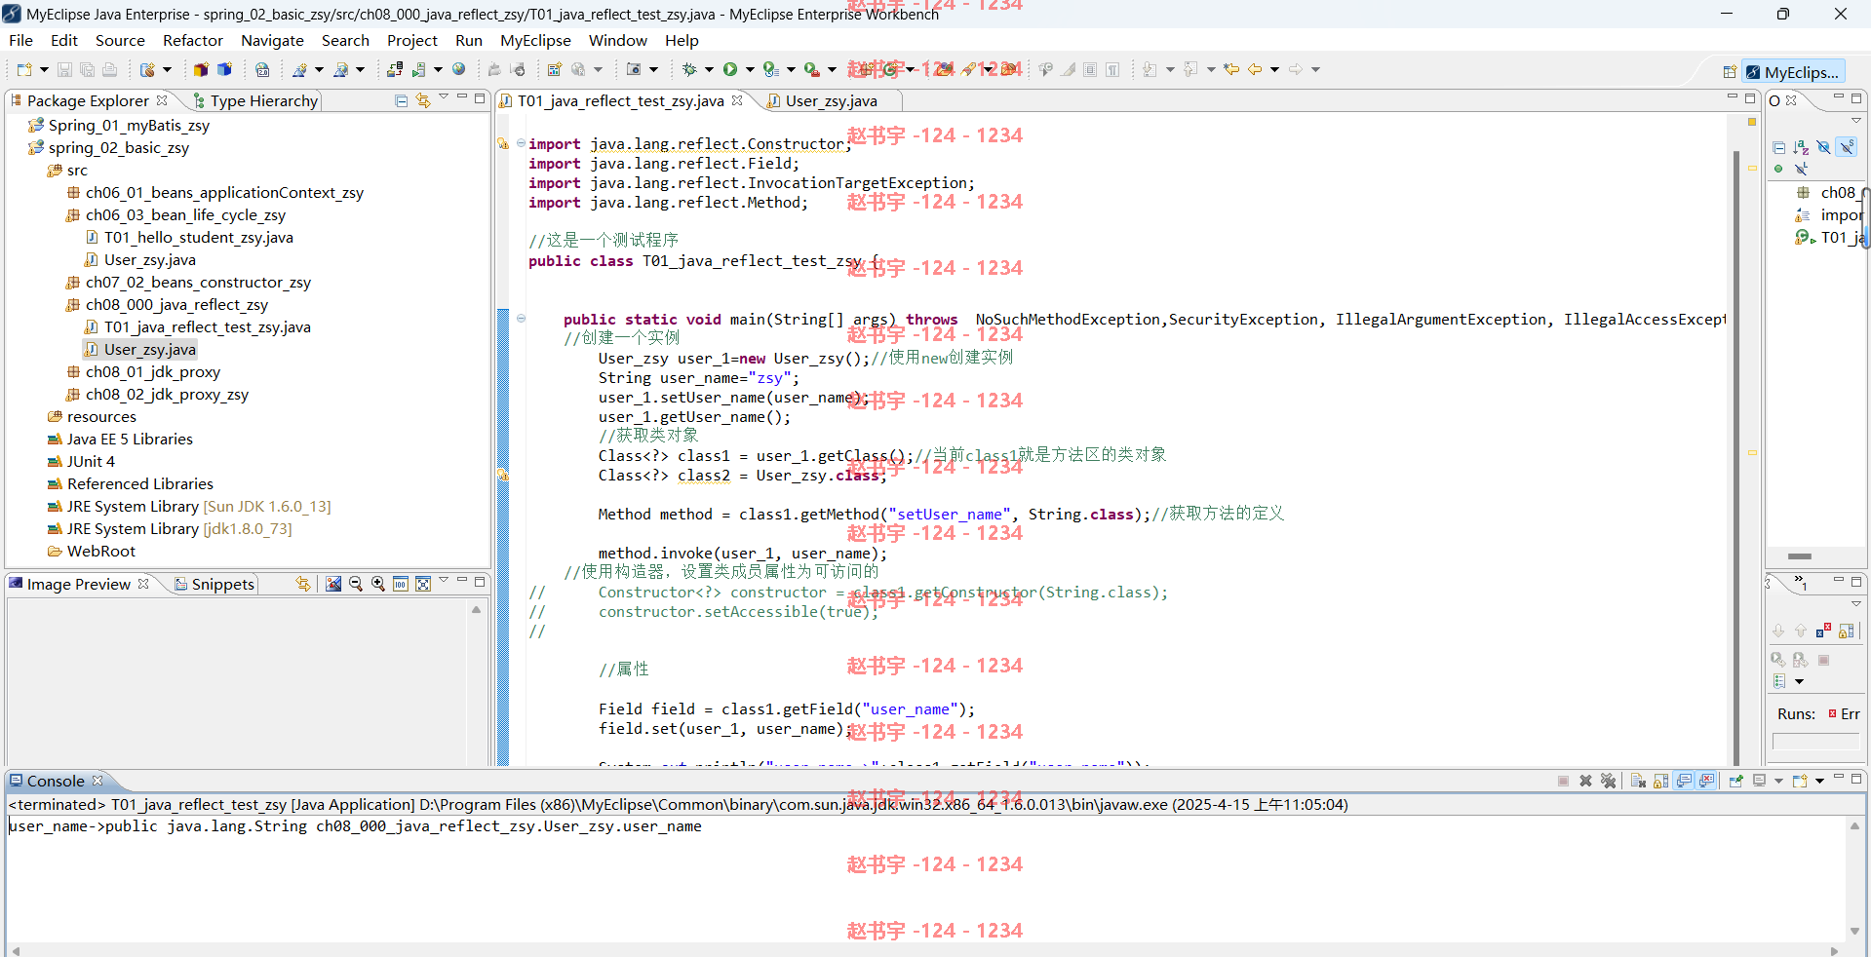Toggle Show Console on Standard Out change

click(x=1684, y=781)
